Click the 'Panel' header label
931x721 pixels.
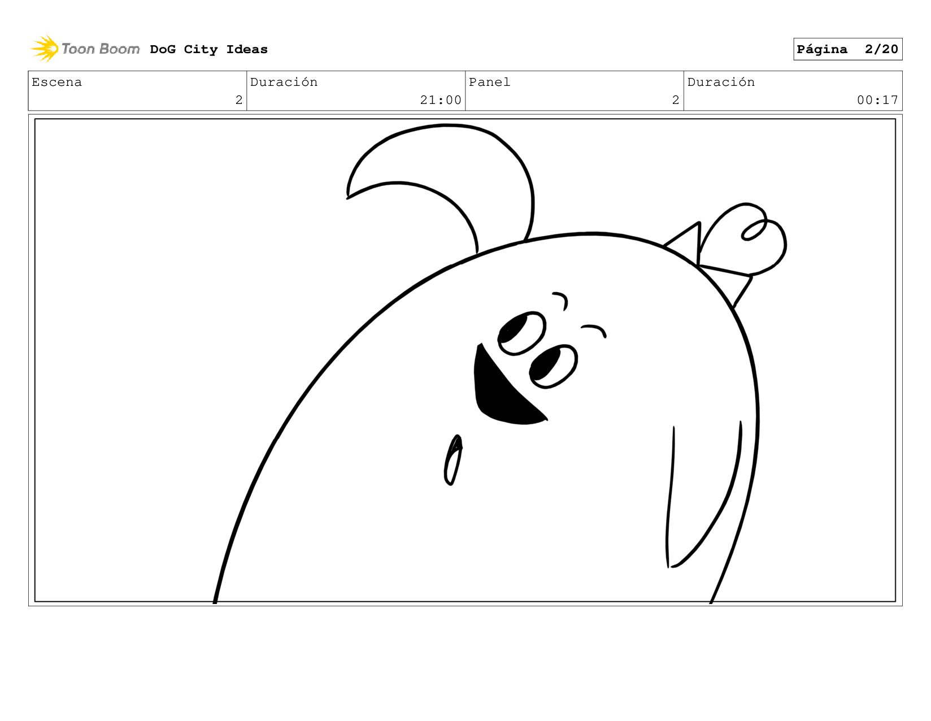point(489,82)
